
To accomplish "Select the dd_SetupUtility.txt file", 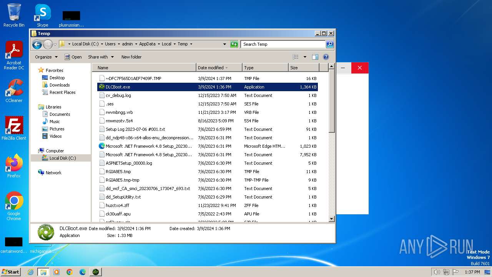I will pyautogui.click(x=208, y=197).
